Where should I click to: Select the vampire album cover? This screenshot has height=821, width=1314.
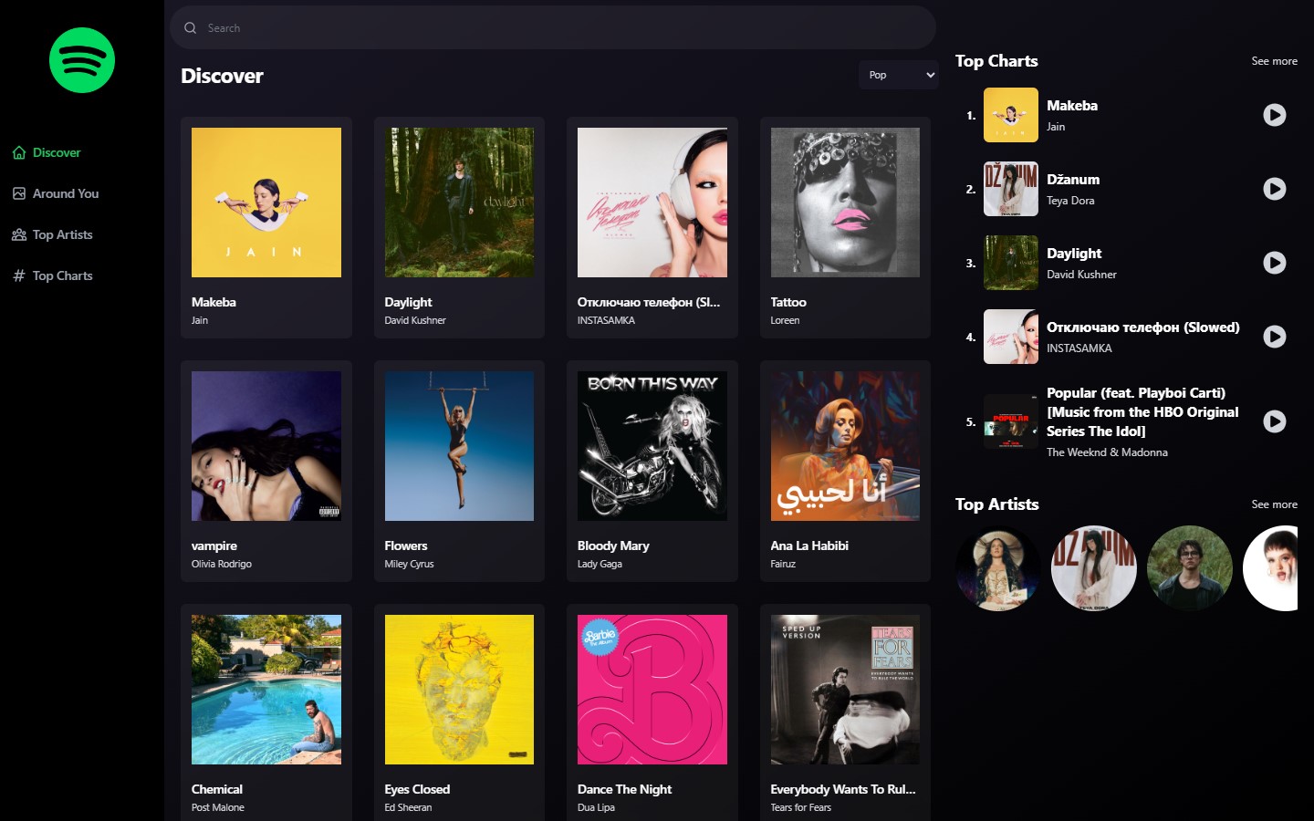[266, 446]
